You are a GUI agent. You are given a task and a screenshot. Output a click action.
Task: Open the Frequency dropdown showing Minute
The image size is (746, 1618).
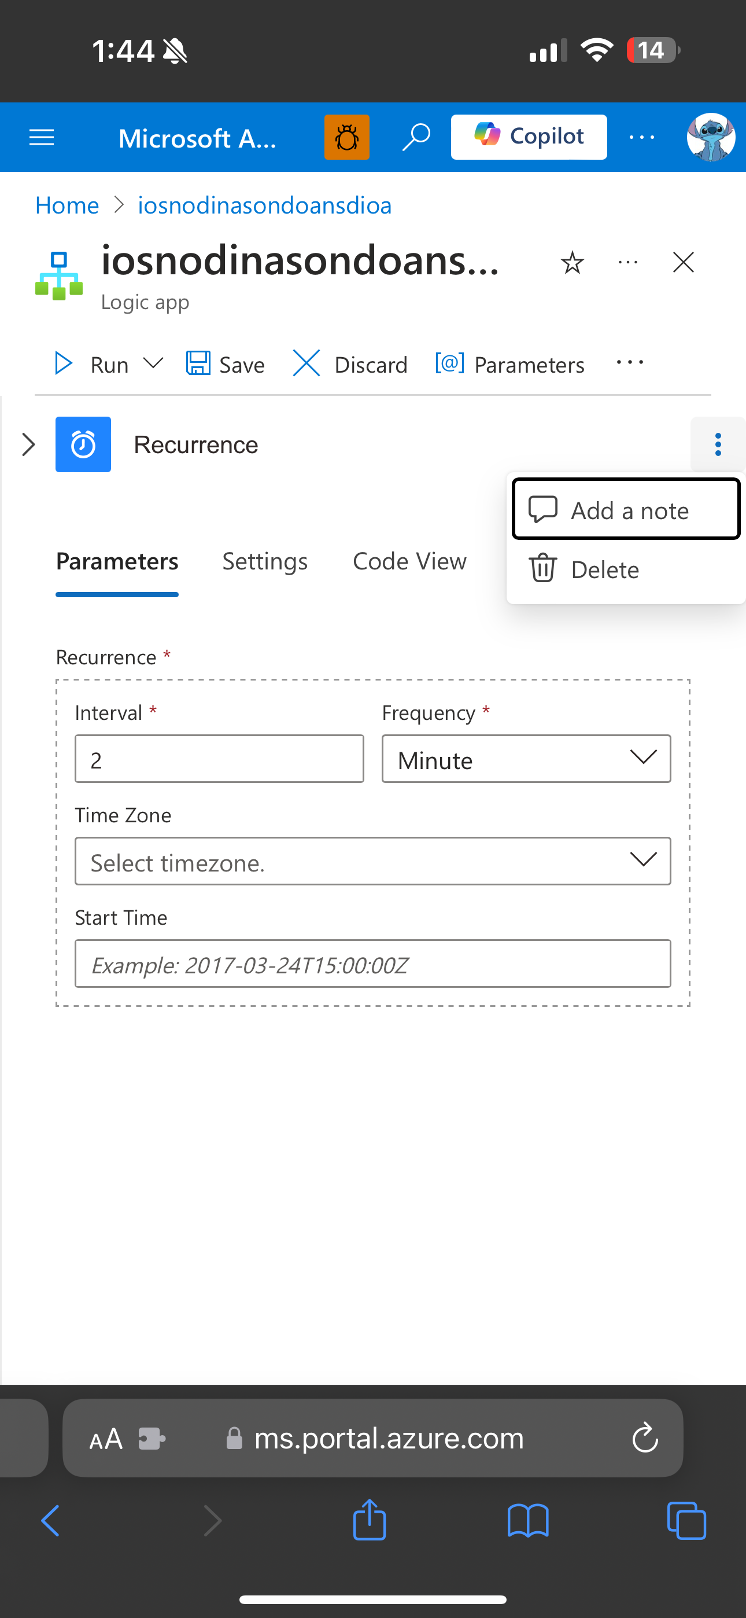526,759
